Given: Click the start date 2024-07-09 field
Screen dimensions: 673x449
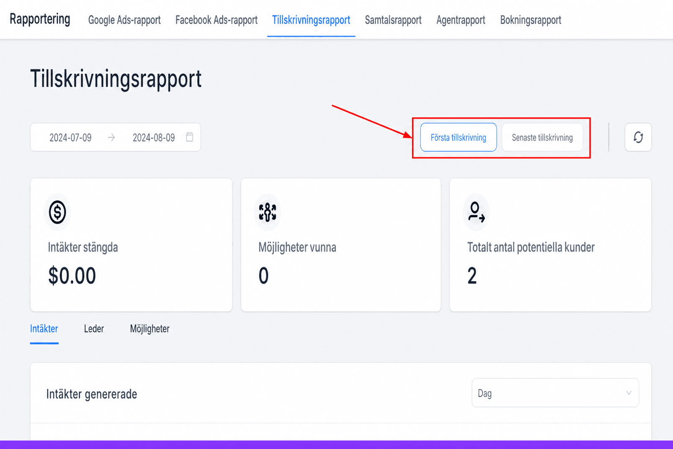Looking at the screenshot, I should pos(70,138).
